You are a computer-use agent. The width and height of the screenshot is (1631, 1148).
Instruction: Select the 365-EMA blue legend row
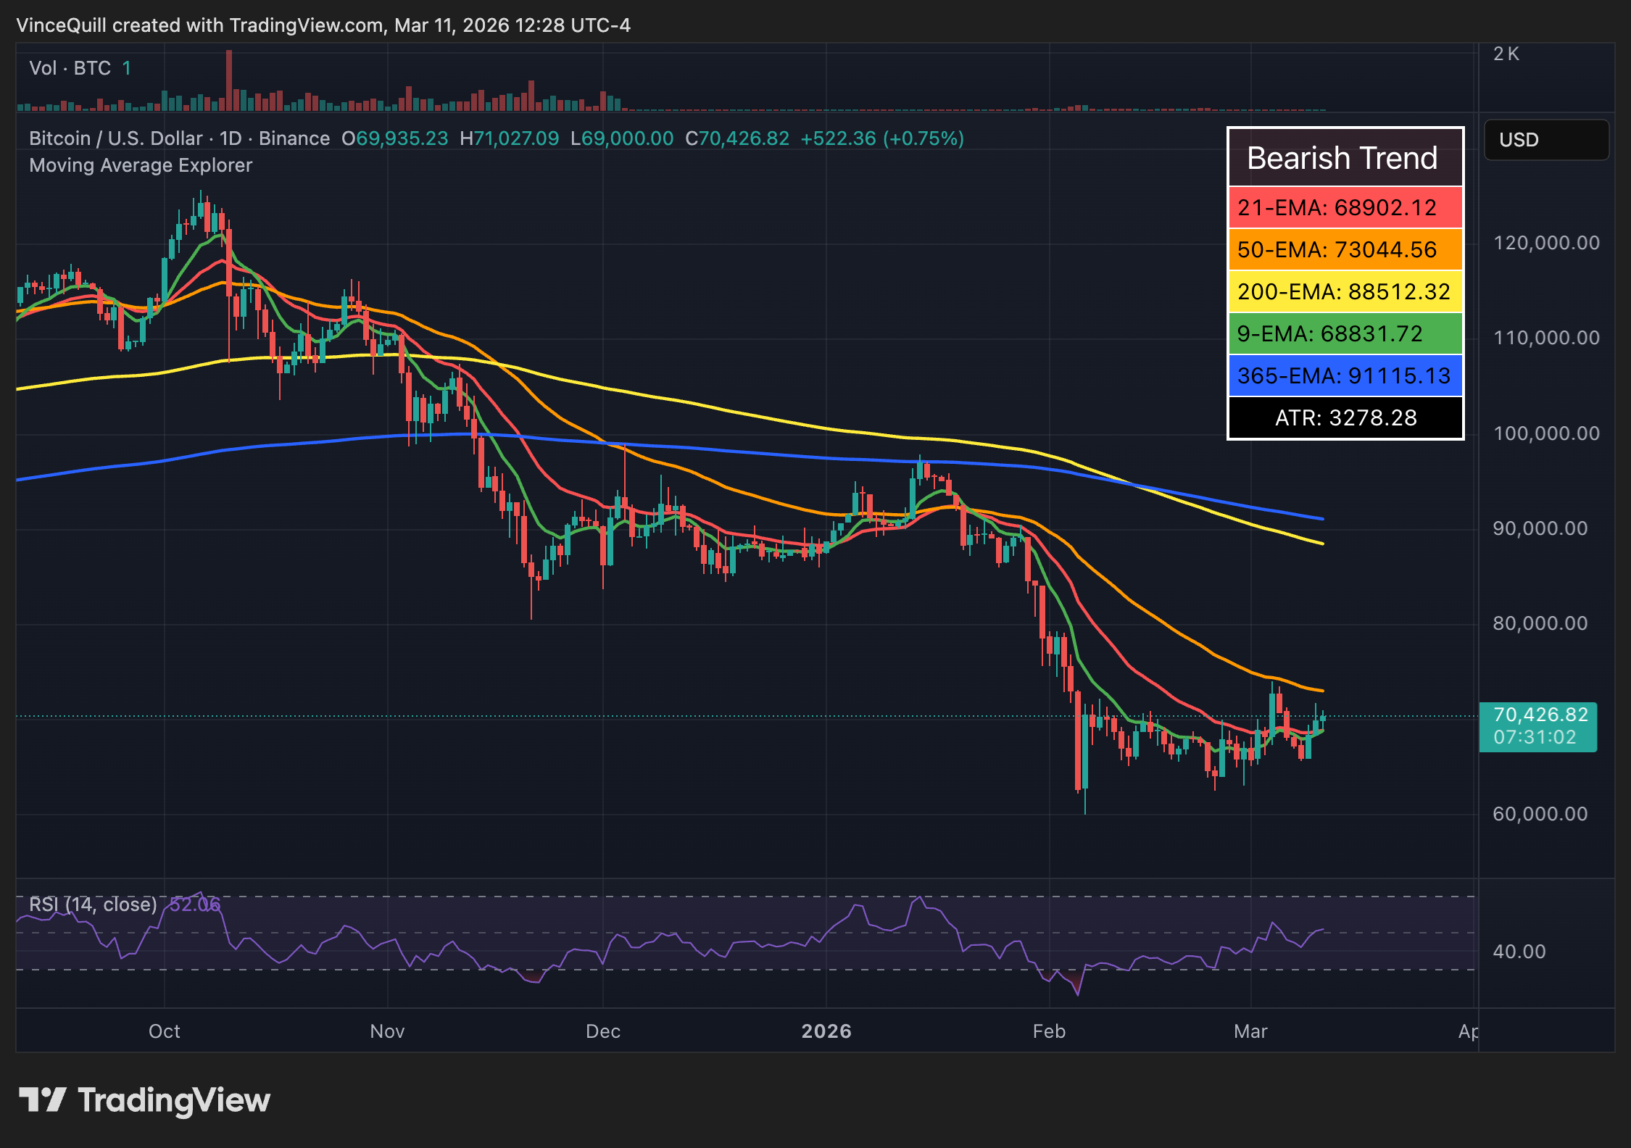(1345, 376)
